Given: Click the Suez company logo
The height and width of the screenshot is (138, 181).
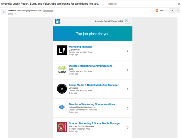Looking at the screenshot, I should [x=62, y=70].
